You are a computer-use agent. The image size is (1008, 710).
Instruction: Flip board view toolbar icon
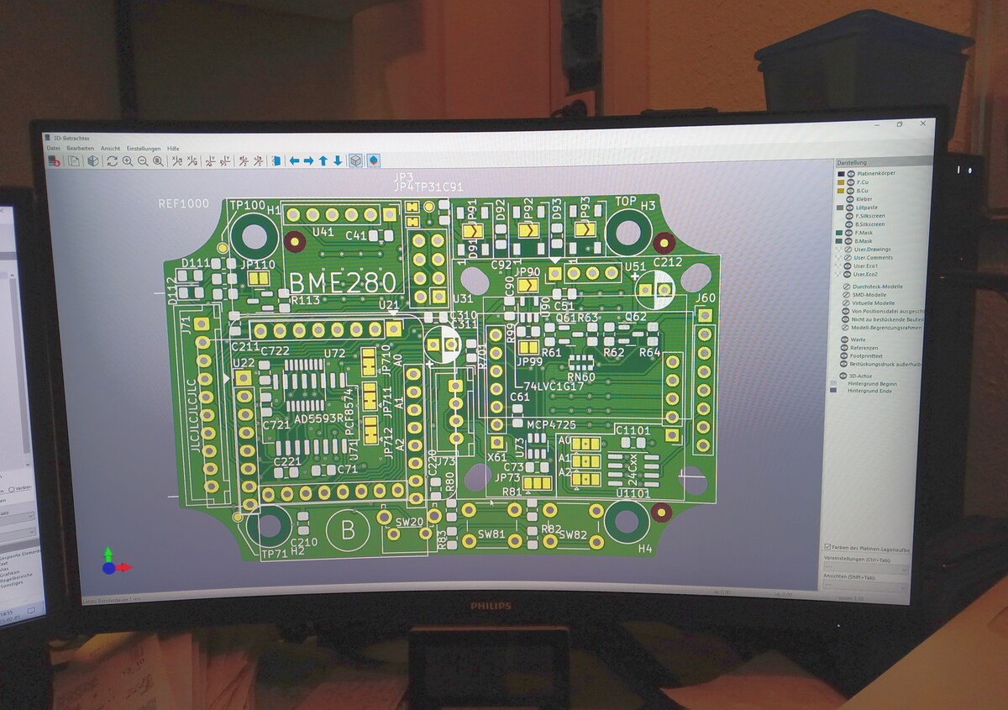point(276,161)
